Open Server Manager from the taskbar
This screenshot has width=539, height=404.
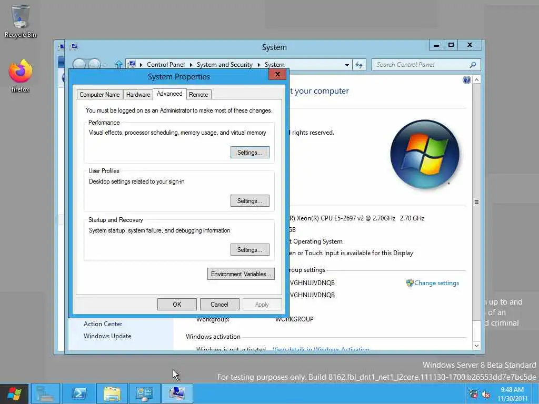(x=45, y=393)
